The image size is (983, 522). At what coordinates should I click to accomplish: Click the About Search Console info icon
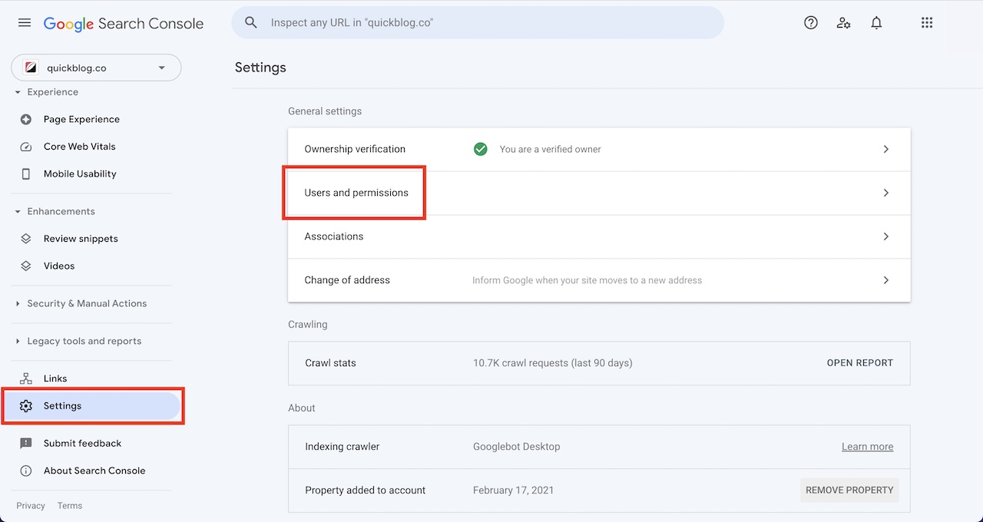pos(26,471)
